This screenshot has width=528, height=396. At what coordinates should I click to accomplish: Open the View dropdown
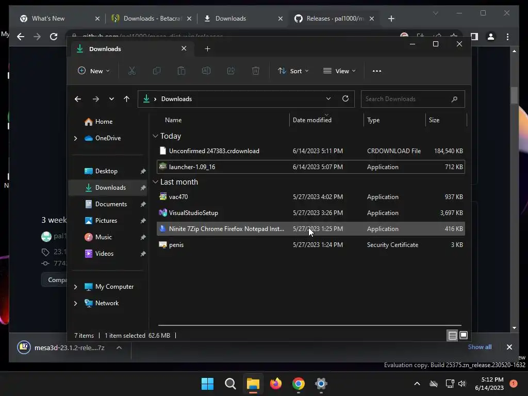tap(339, 71)
